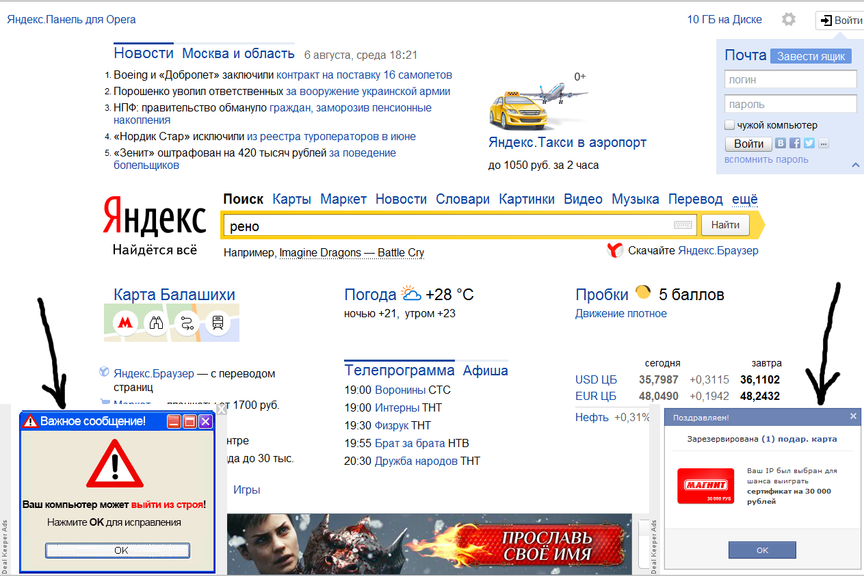864x577 pixels.
Task: Open the on-screen keyboard in search box
Action: click(683, 225)
